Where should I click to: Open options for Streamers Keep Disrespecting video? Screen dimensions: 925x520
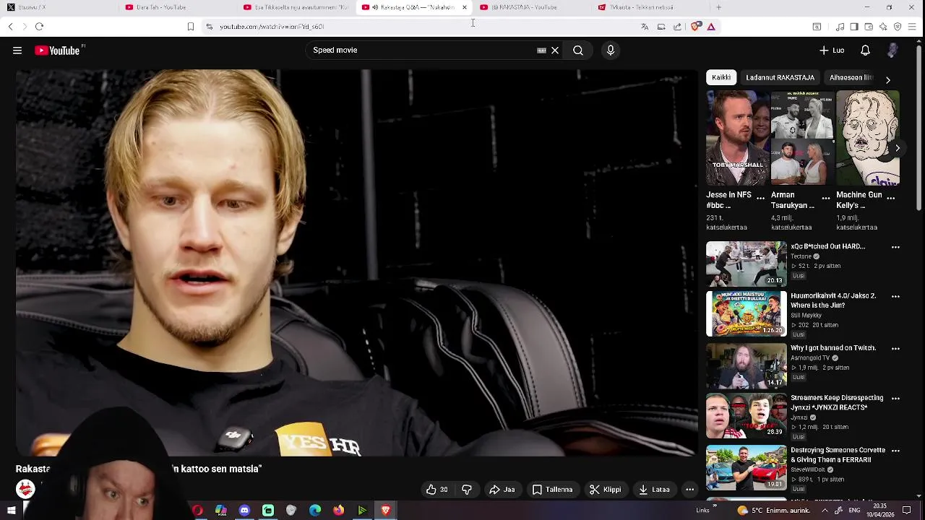tap(895, 399)
